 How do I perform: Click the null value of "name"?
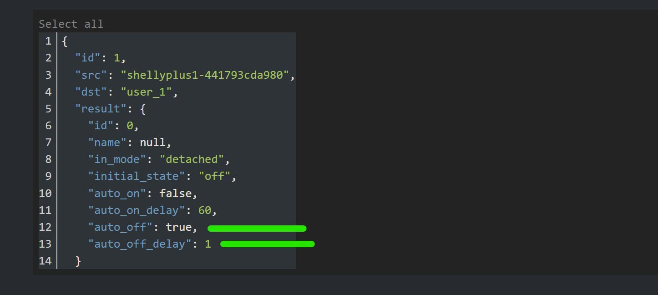(x=152, y=142)
